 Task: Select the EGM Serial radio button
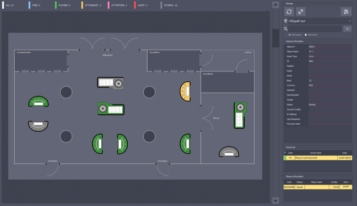[x=306, y=35]
